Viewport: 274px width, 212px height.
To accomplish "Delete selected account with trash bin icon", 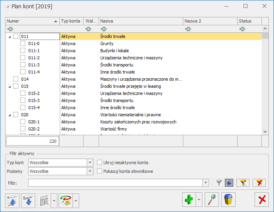I will (x=228, y=200).
